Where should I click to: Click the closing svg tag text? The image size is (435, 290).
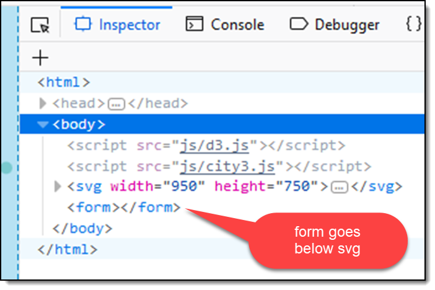[x=377, y=187]
